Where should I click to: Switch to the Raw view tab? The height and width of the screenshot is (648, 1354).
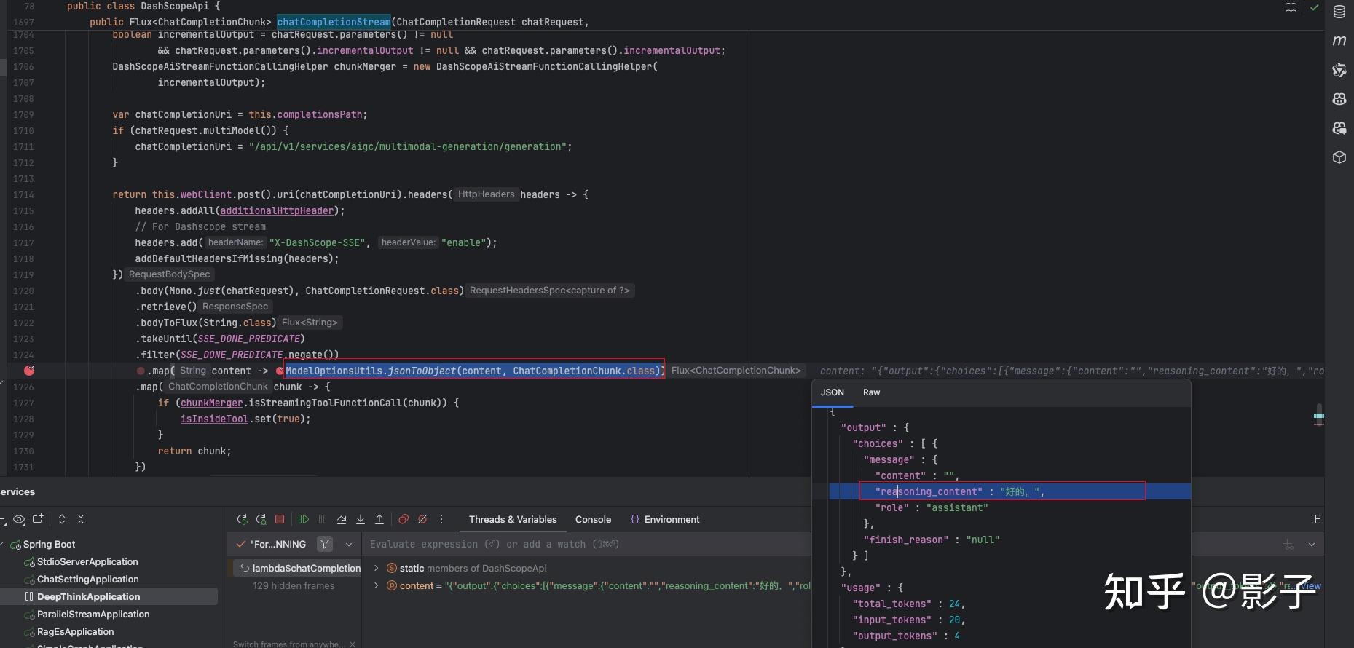coord(871,392)
